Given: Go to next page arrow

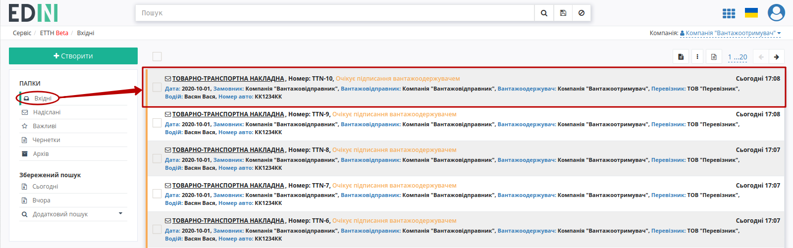Looking at the screenshot, I should tap(777, 57).
